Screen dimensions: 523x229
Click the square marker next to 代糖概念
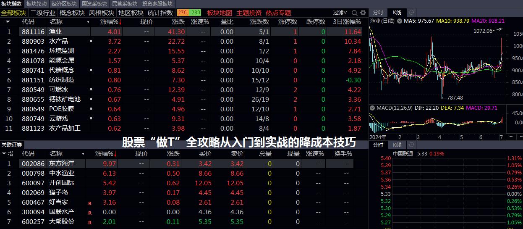click(91, 70)
